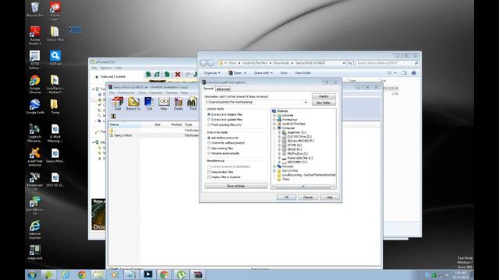Click the WinRAR icon in the taskbar
This screenshot has width=499, height=280.
point(198,275)
